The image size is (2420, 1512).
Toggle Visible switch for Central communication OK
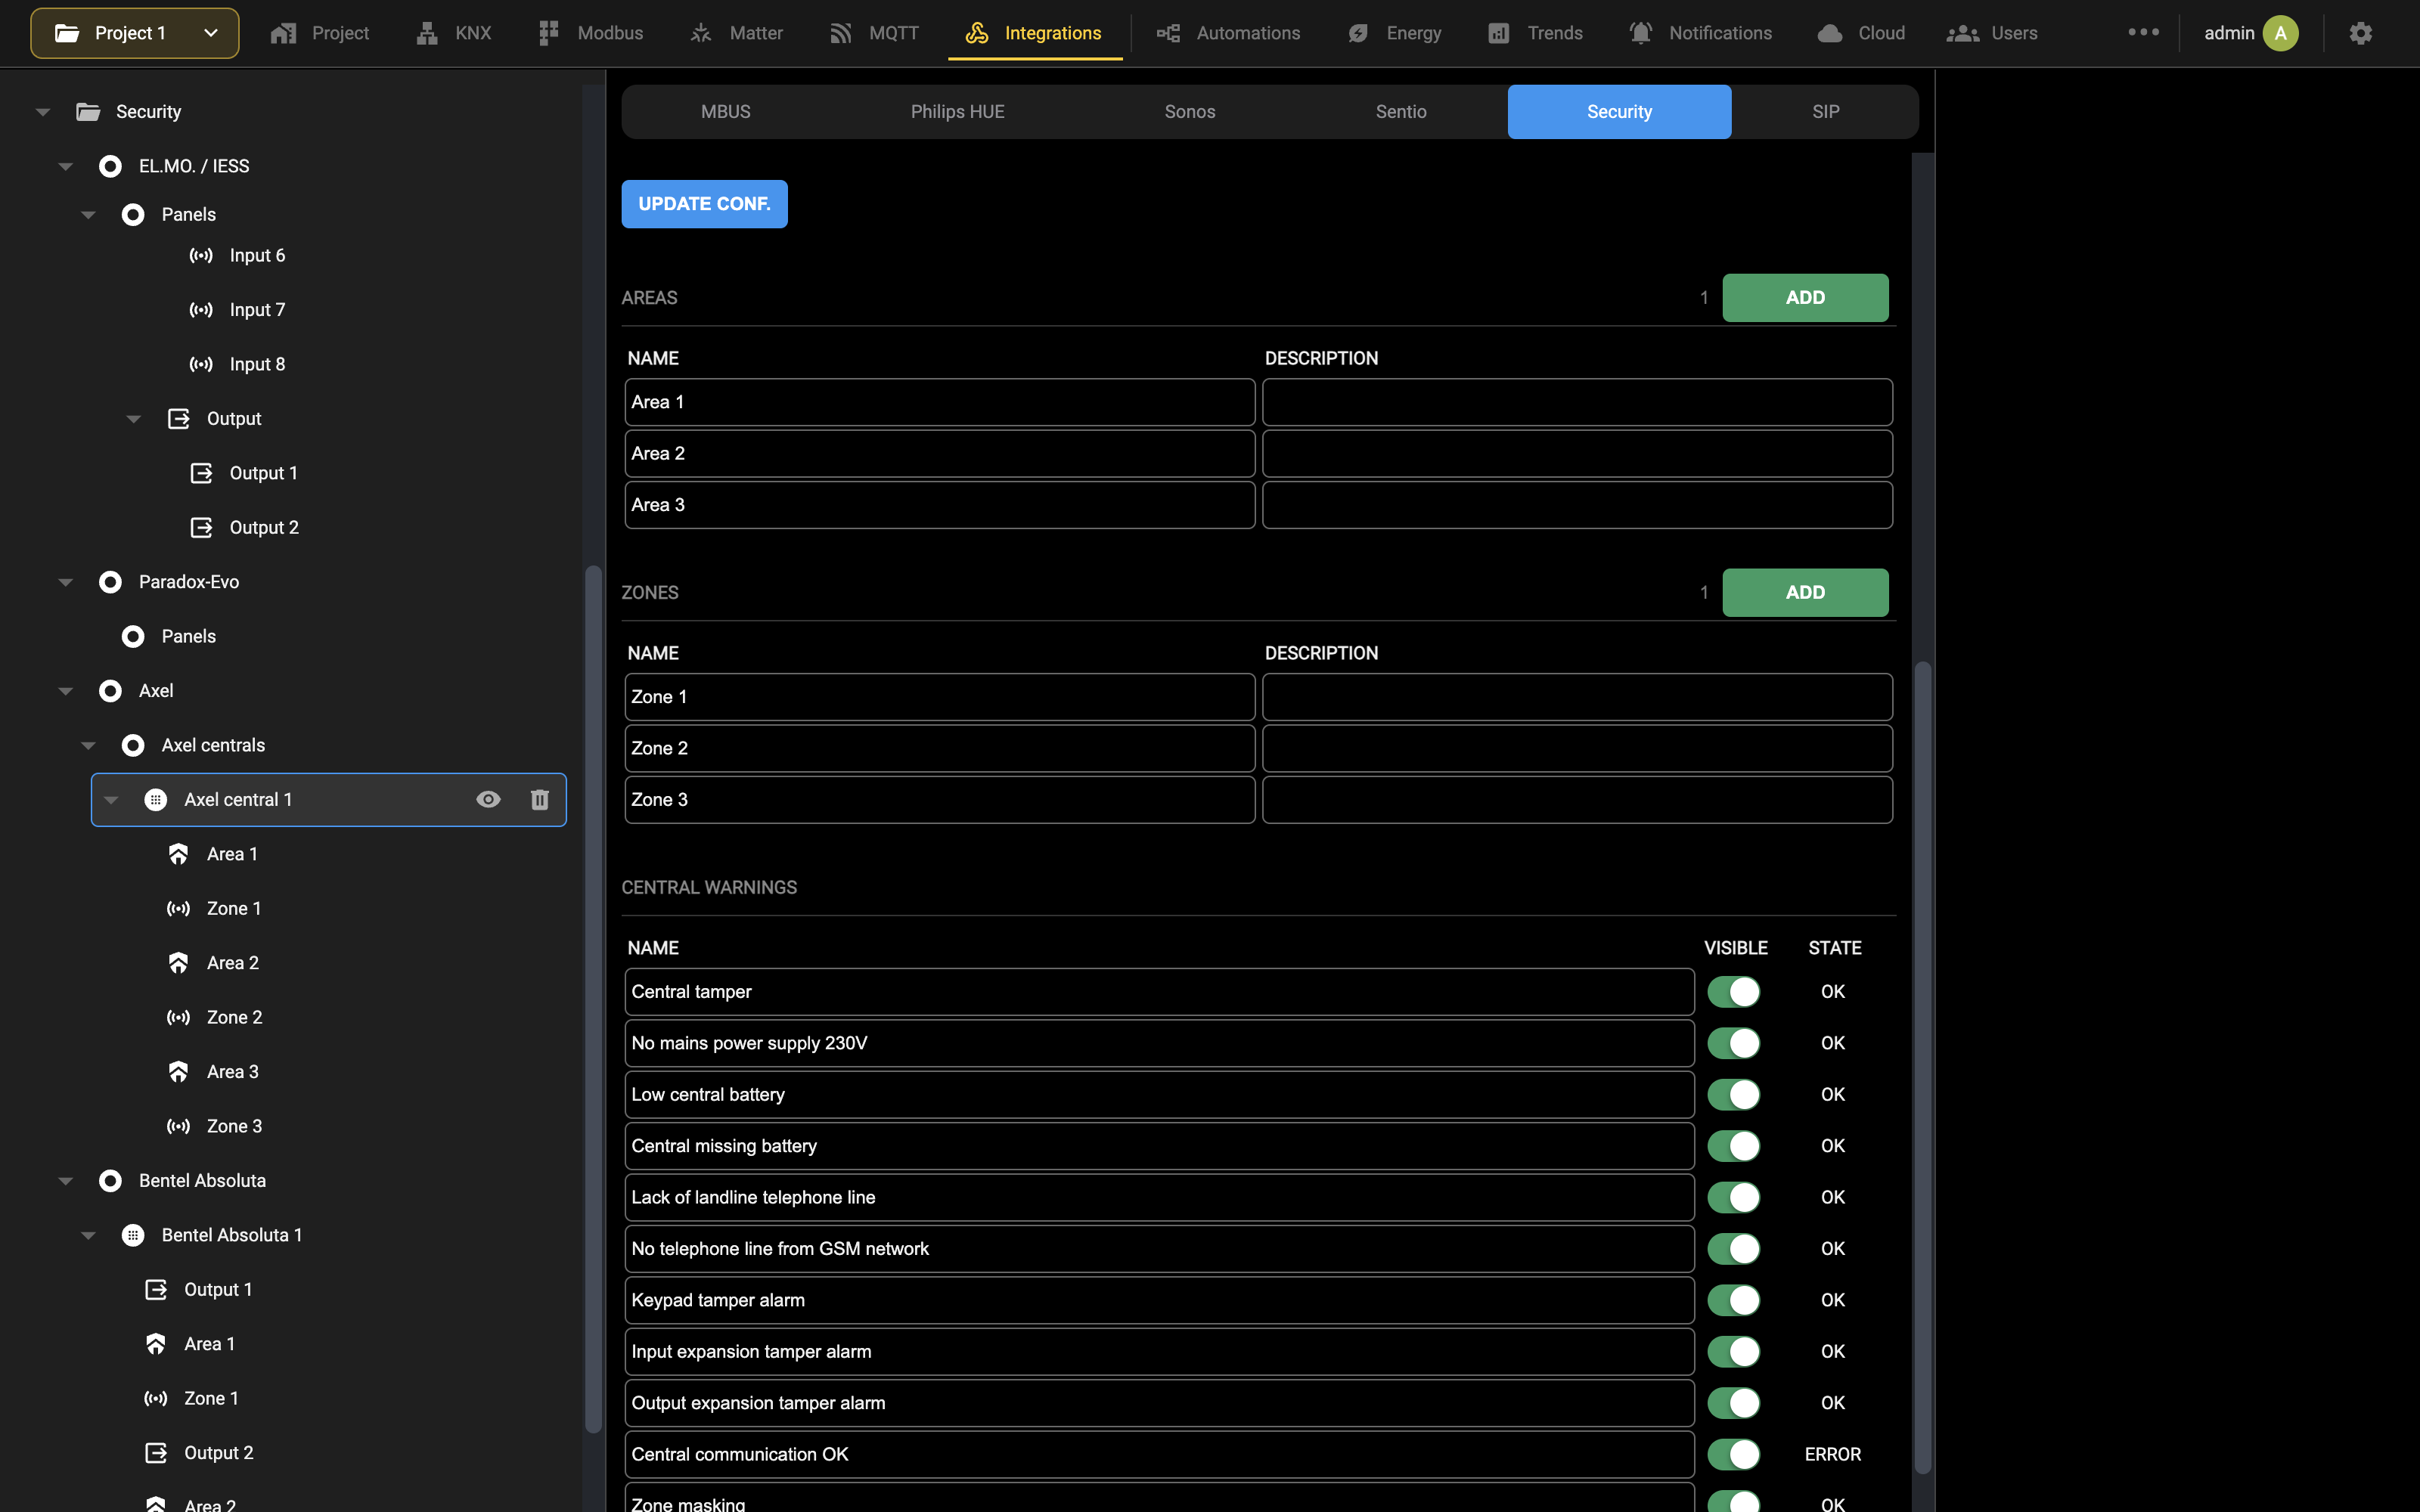coord(1733,1454)
